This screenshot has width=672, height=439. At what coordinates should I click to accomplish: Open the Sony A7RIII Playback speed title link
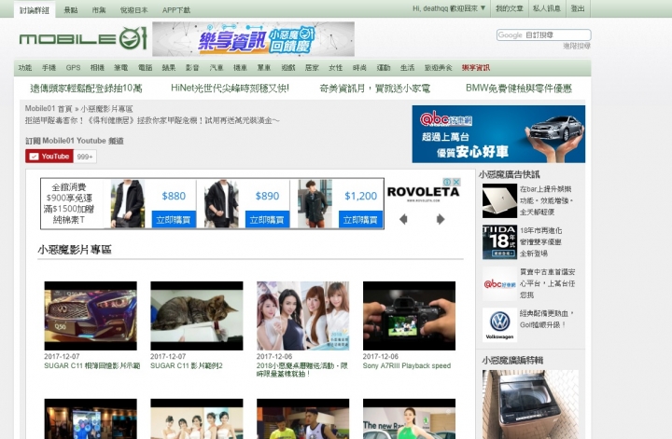pos(407,365)
